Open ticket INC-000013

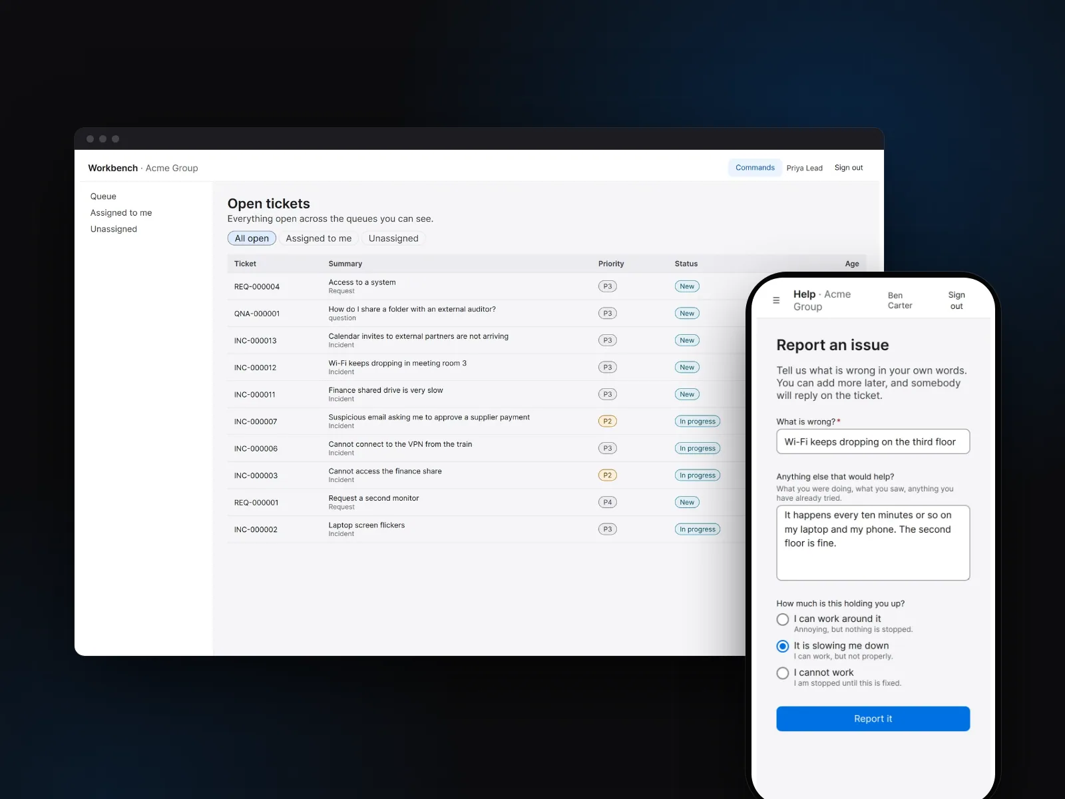click(x=255, y=341)
